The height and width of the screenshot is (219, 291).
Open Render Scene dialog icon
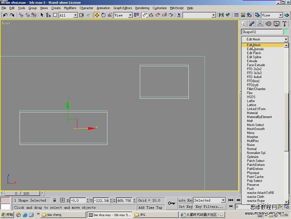[x=257, y=15]
